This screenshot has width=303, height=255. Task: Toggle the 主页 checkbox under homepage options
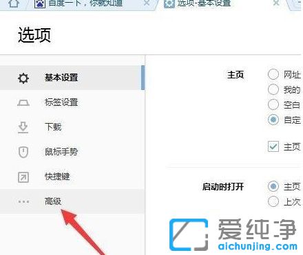[273, 146]
